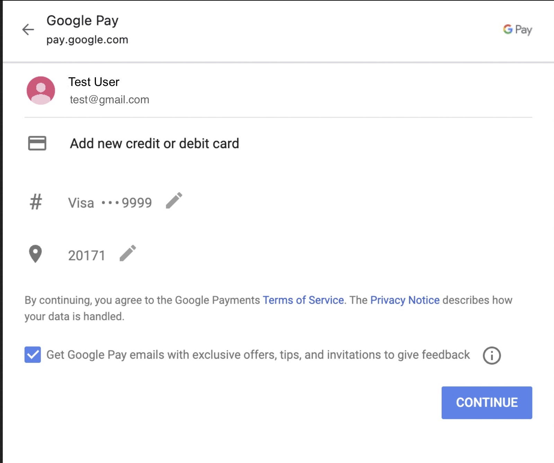Click the pay.google.com URL text

click(x=87, y=40)
